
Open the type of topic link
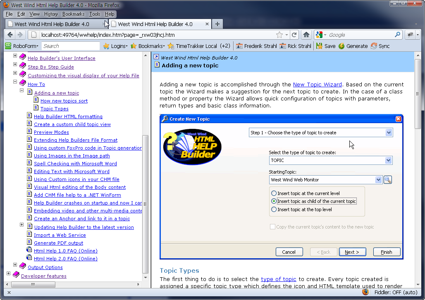[x=278, y=279]
